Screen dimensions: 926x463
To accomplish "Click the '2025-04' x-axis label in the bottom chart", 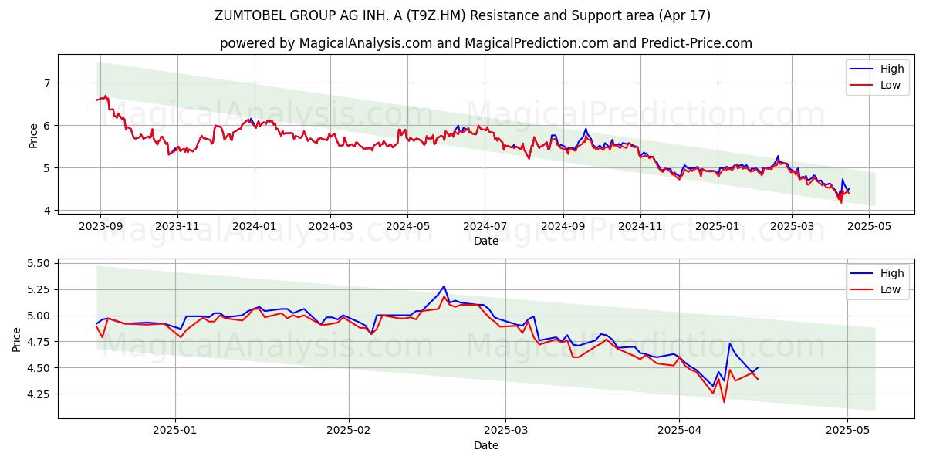I will click(679, 431).
